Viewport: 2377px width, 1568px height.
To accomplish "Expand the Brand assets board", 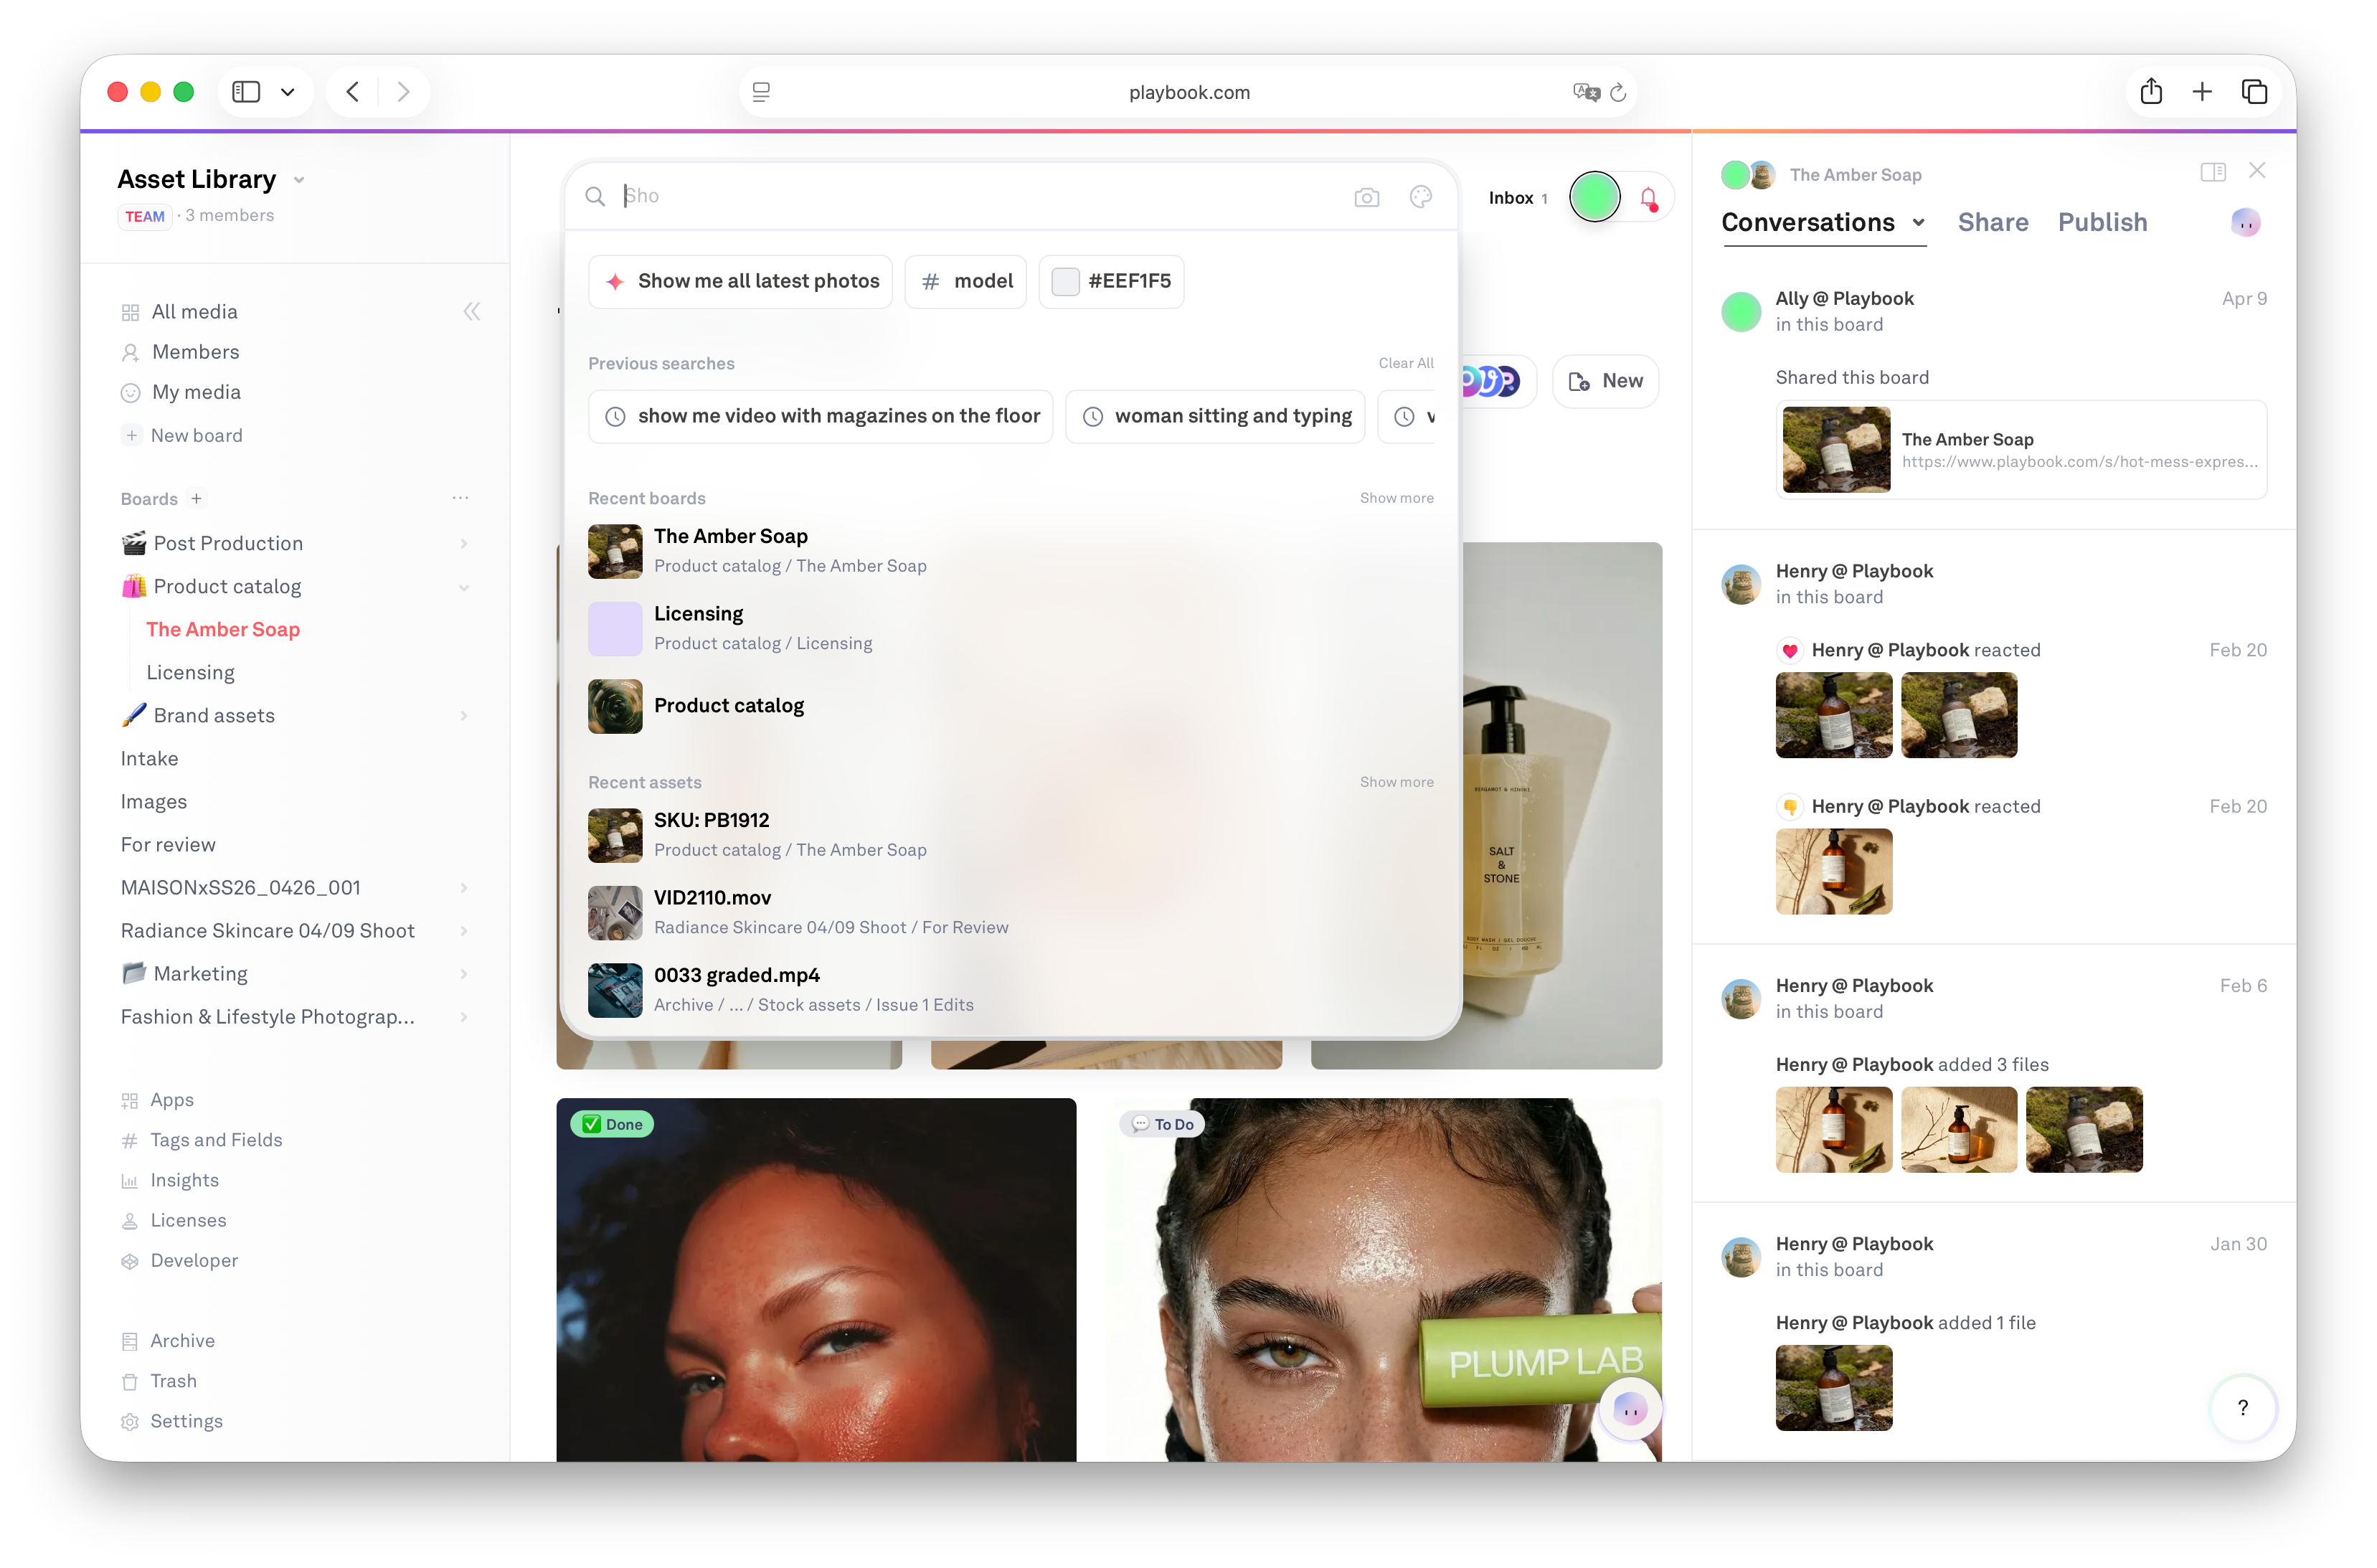I will [x=464, y=716].
